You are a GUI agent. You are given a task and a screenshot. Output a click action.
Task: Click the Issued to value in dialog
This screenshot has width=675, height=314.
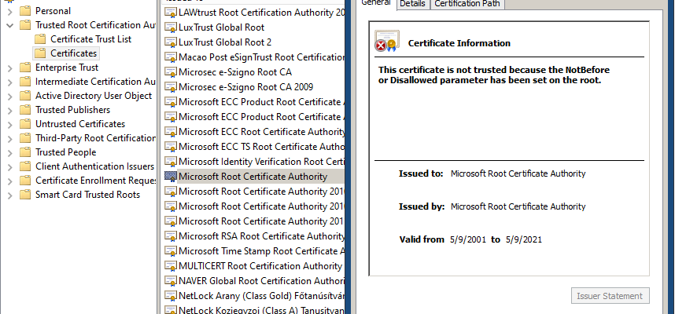click(518, 174)
